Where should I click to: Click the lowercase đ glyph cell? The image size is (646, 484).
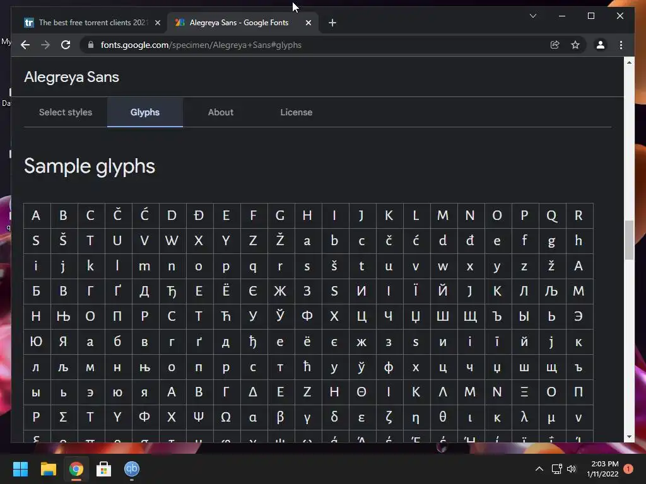[470, 241]
